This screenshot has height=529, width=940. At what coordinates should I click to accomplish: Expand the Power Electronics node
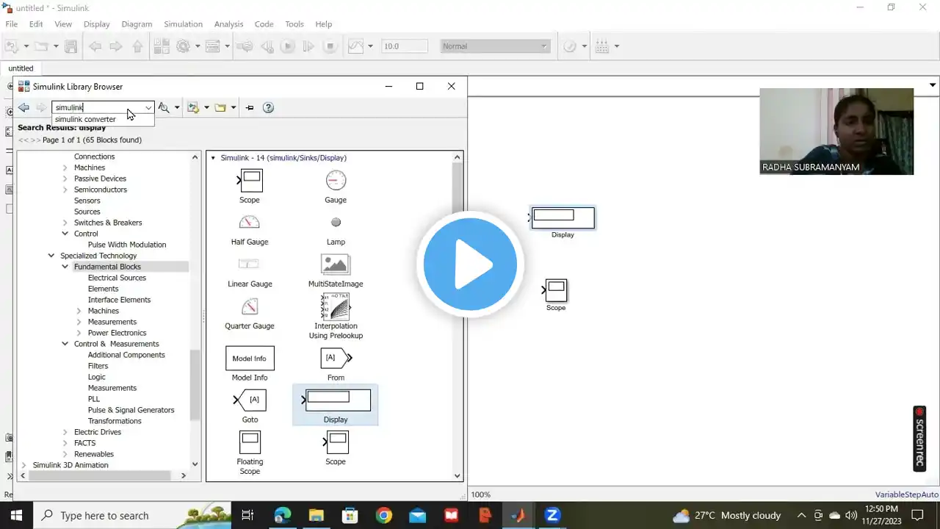(x=79, y=333)
